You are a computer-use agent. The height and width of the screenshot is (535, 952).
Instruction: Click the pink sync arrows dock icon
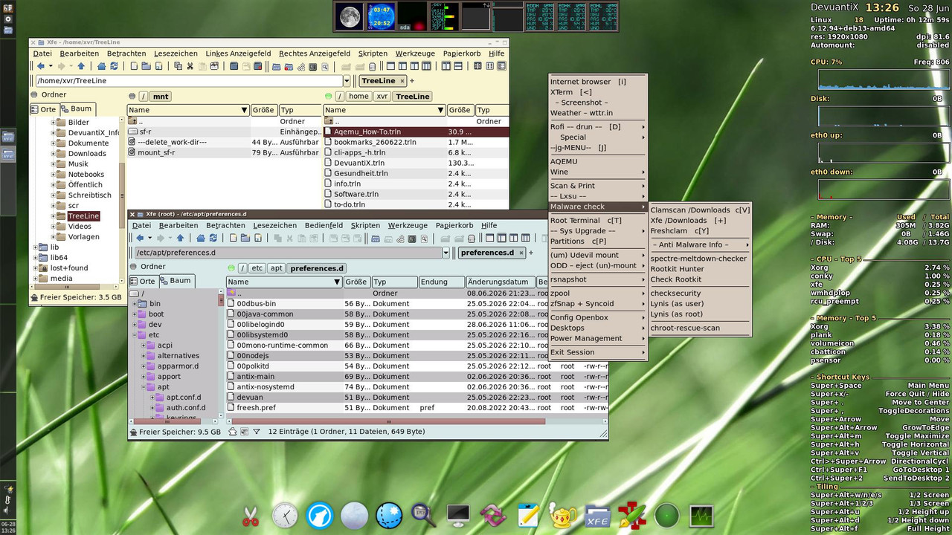tap(493, 515)
